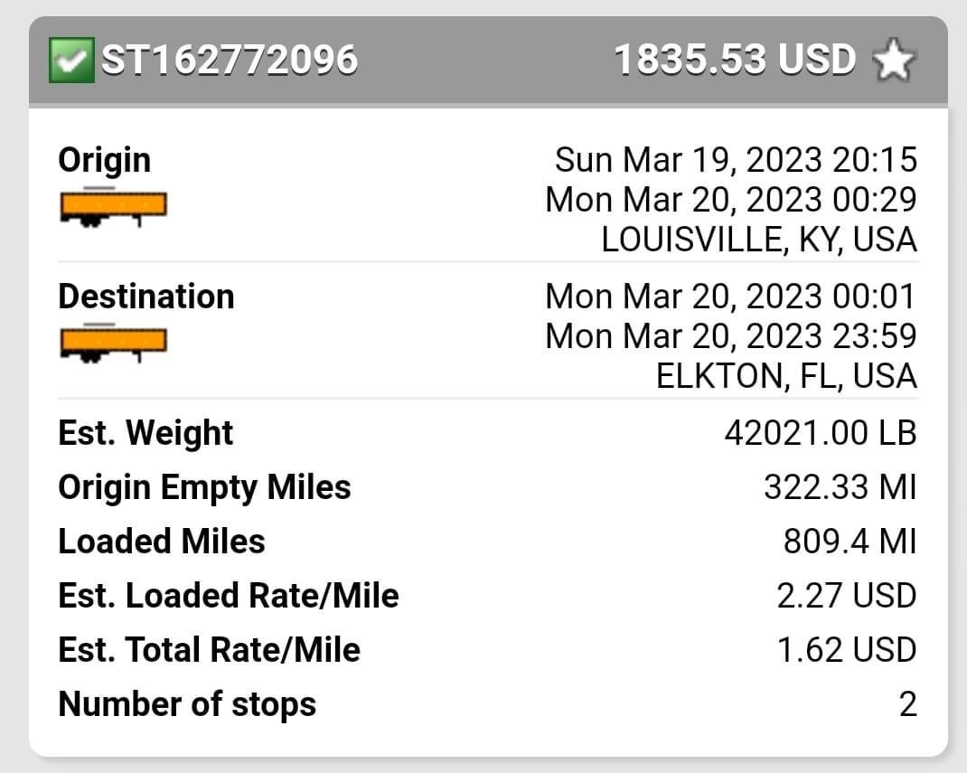967x773 pixels.
Task: Tap ELKTON, FL, USA destination location
Action: pyautogui.click(x=786, y=376)
